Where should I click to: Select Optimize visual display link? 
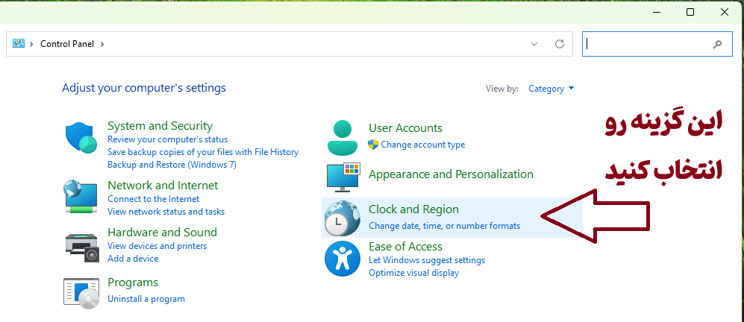(413, 273)
